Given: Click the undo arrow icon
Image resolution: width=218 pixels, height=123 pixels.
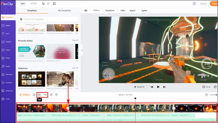Looking at the screenshot, I should click(43, 4).
